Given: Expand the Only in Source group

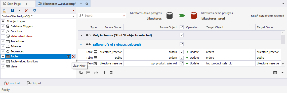Looking at the screenshot, I should (81, 35).
